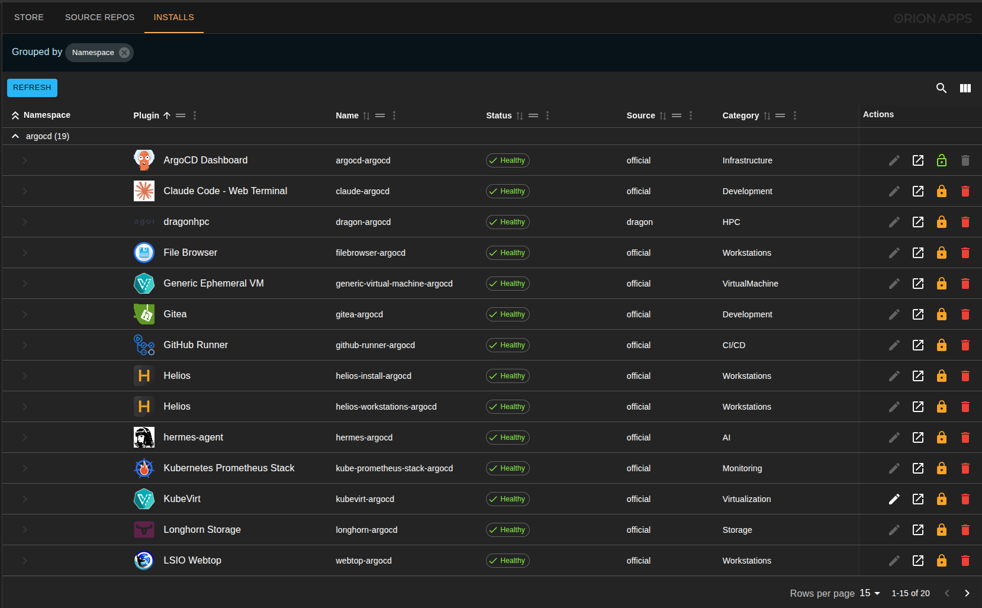Open ArgoCD Dashboard in a new window
Viewport: 982px width, 608px height.
point(918,160)
